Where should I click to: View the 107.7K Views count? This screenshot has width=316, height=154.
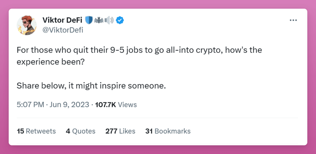pos(116,105)
